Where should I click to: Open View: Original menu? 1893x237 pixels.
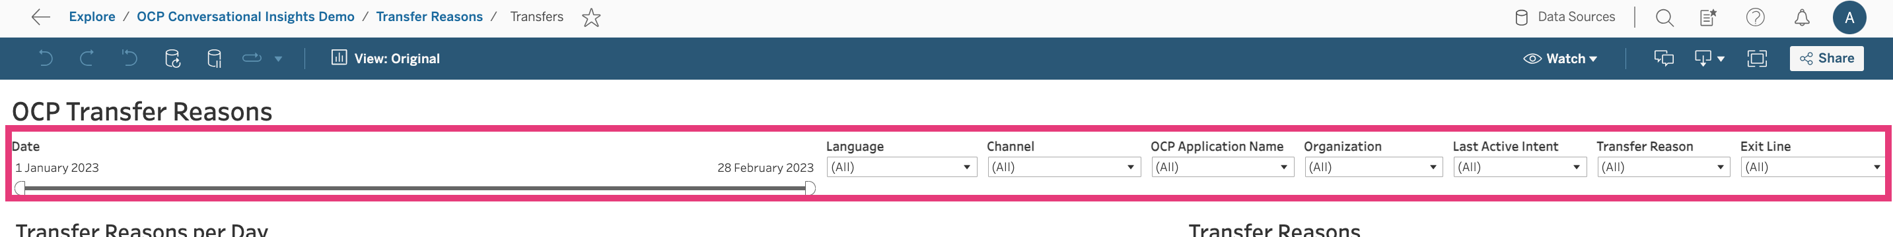(386, 59)
